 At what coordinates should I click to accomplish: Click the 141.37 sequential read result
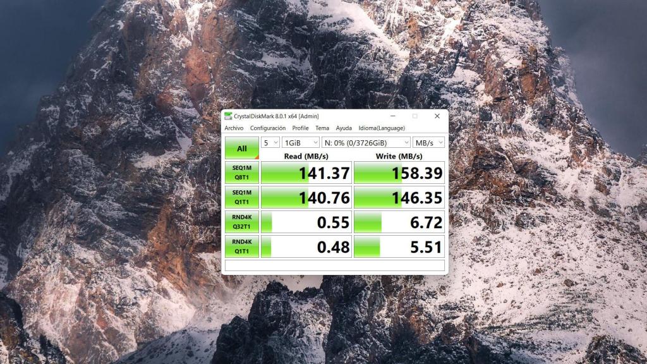(306, 173)
